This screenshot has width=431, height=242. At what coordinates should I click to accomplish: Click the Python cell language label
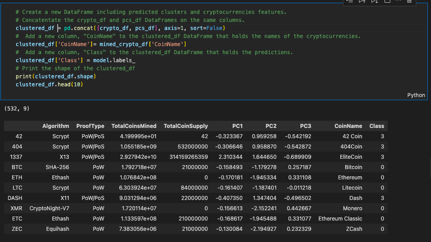point(416,95)
